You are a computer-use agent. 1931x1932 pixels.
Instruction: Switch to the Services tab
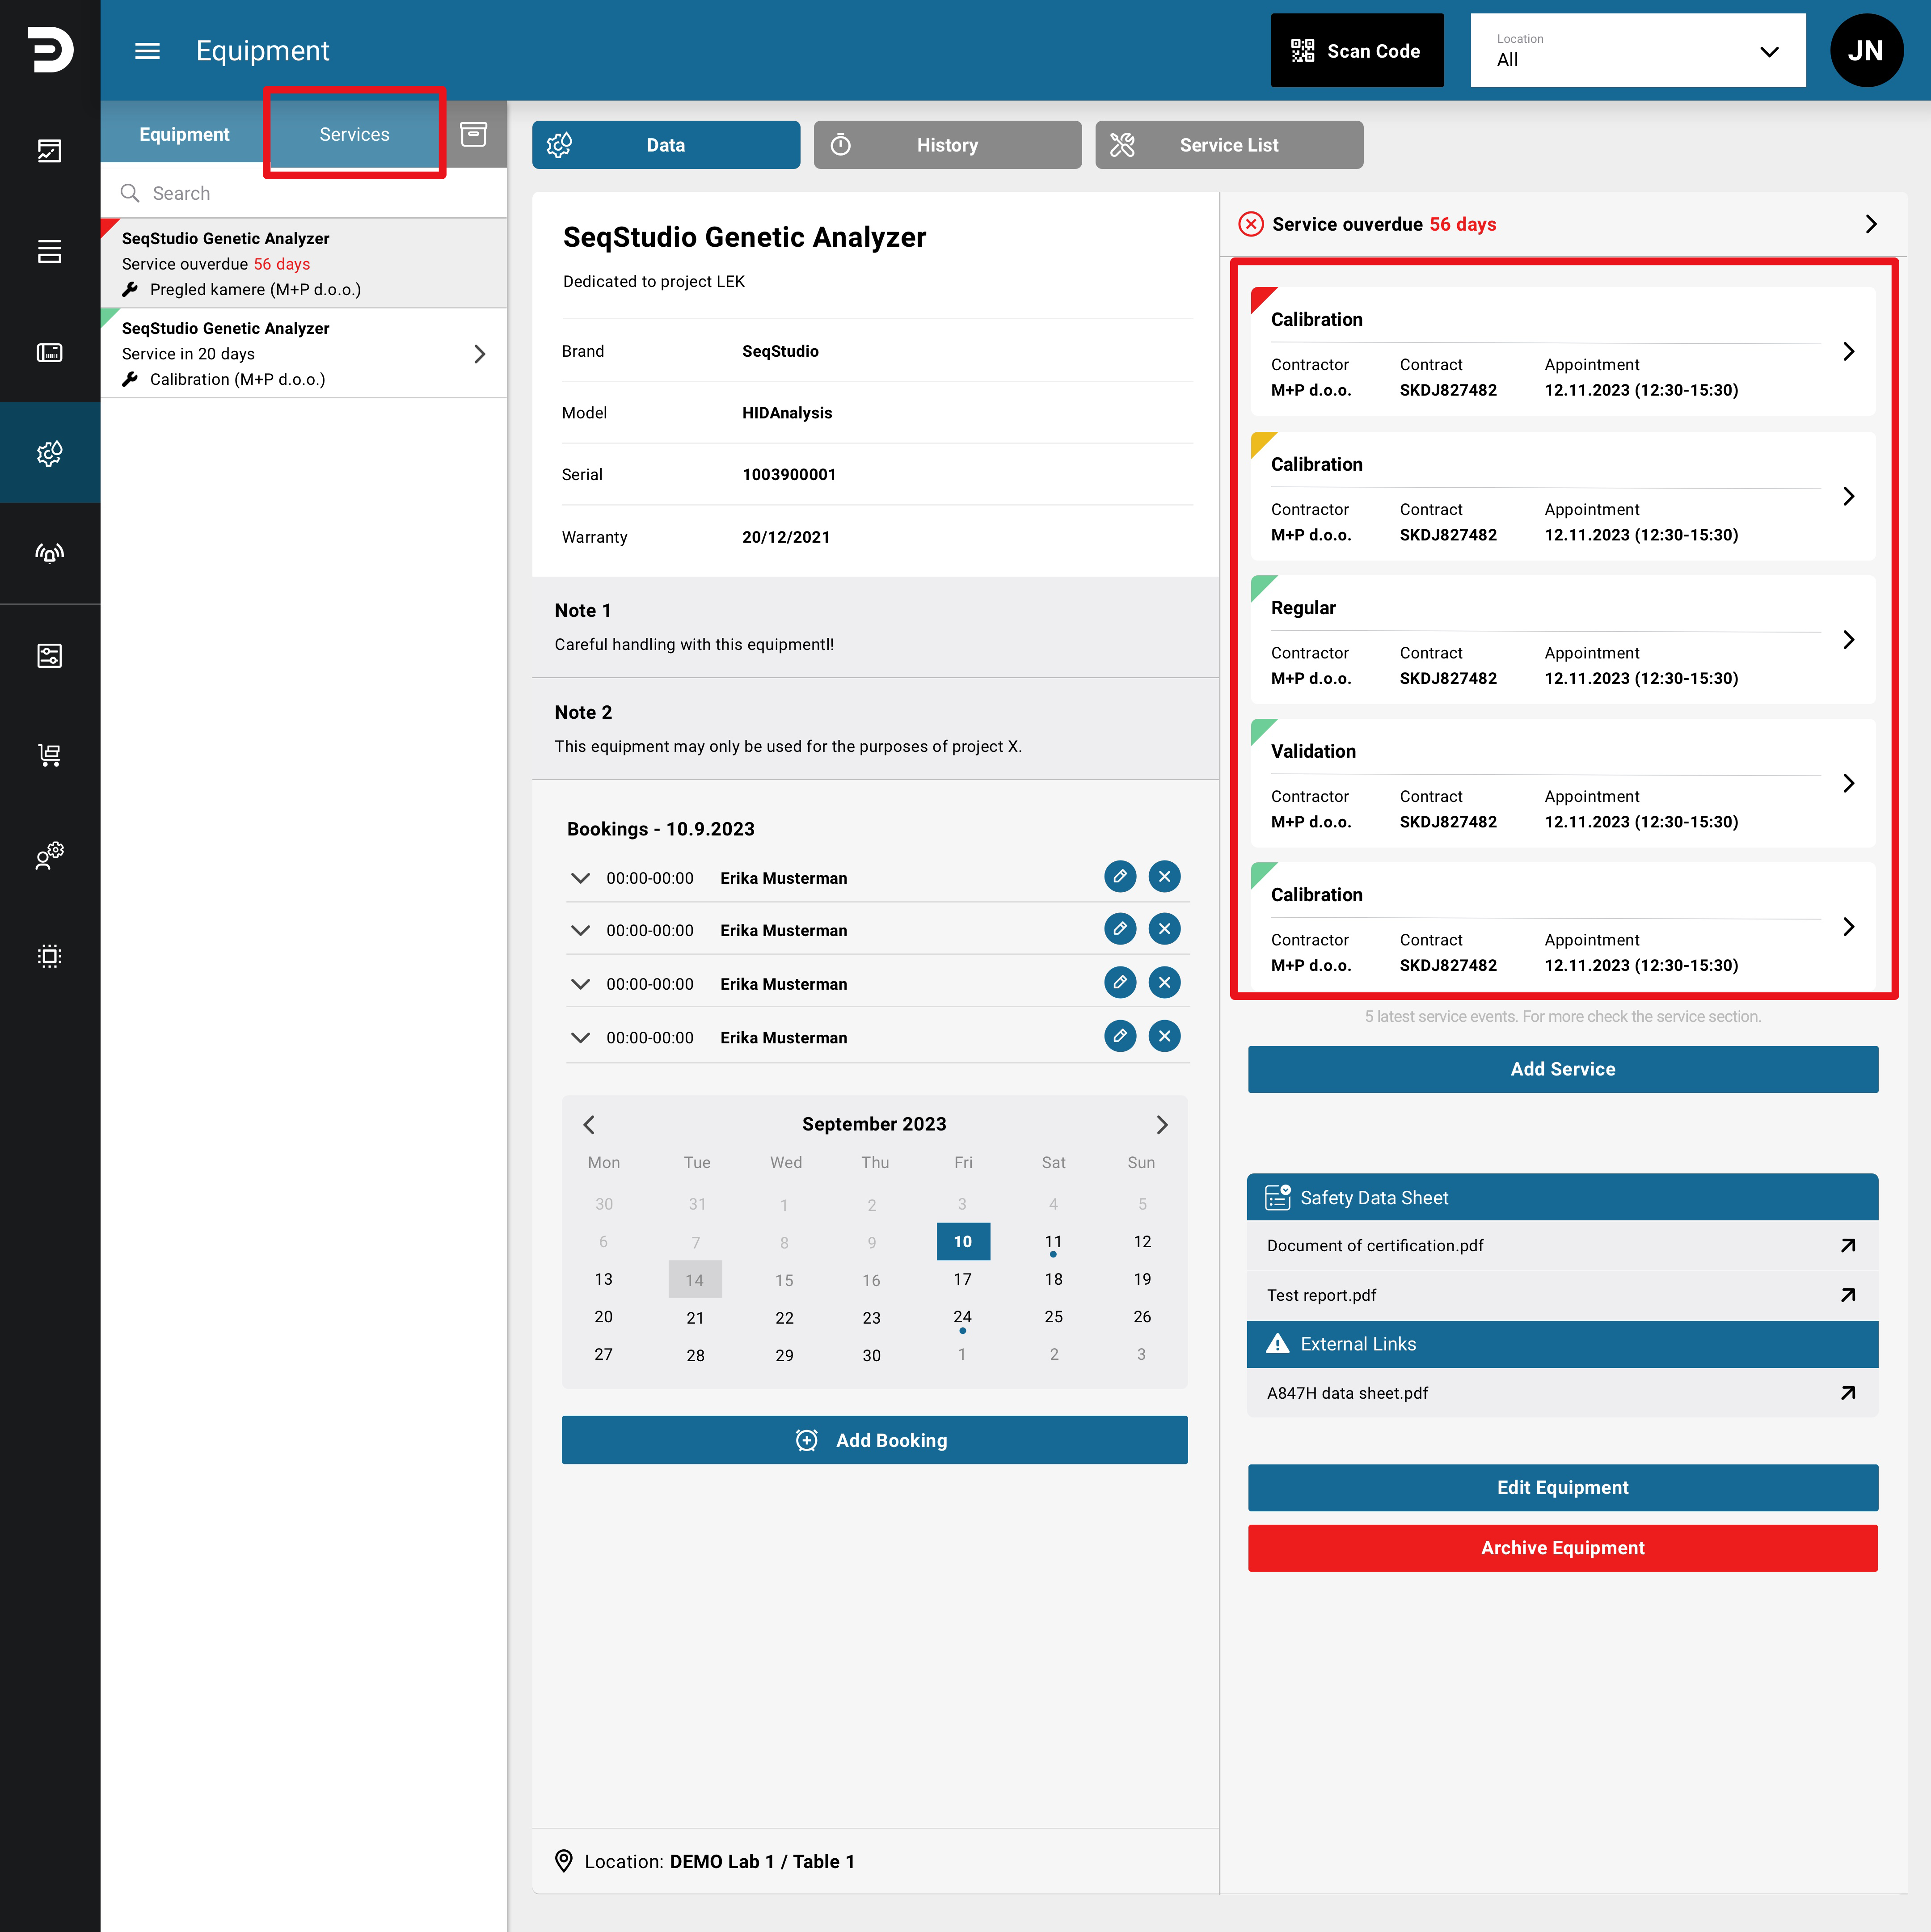coord(354,134)
